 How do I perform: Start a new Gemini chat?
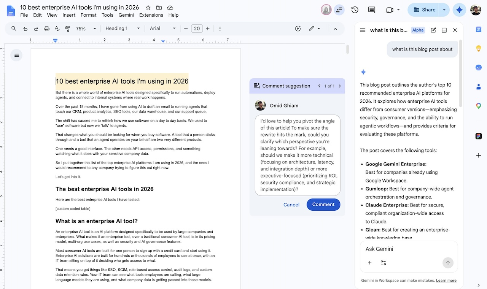[433, 30]
